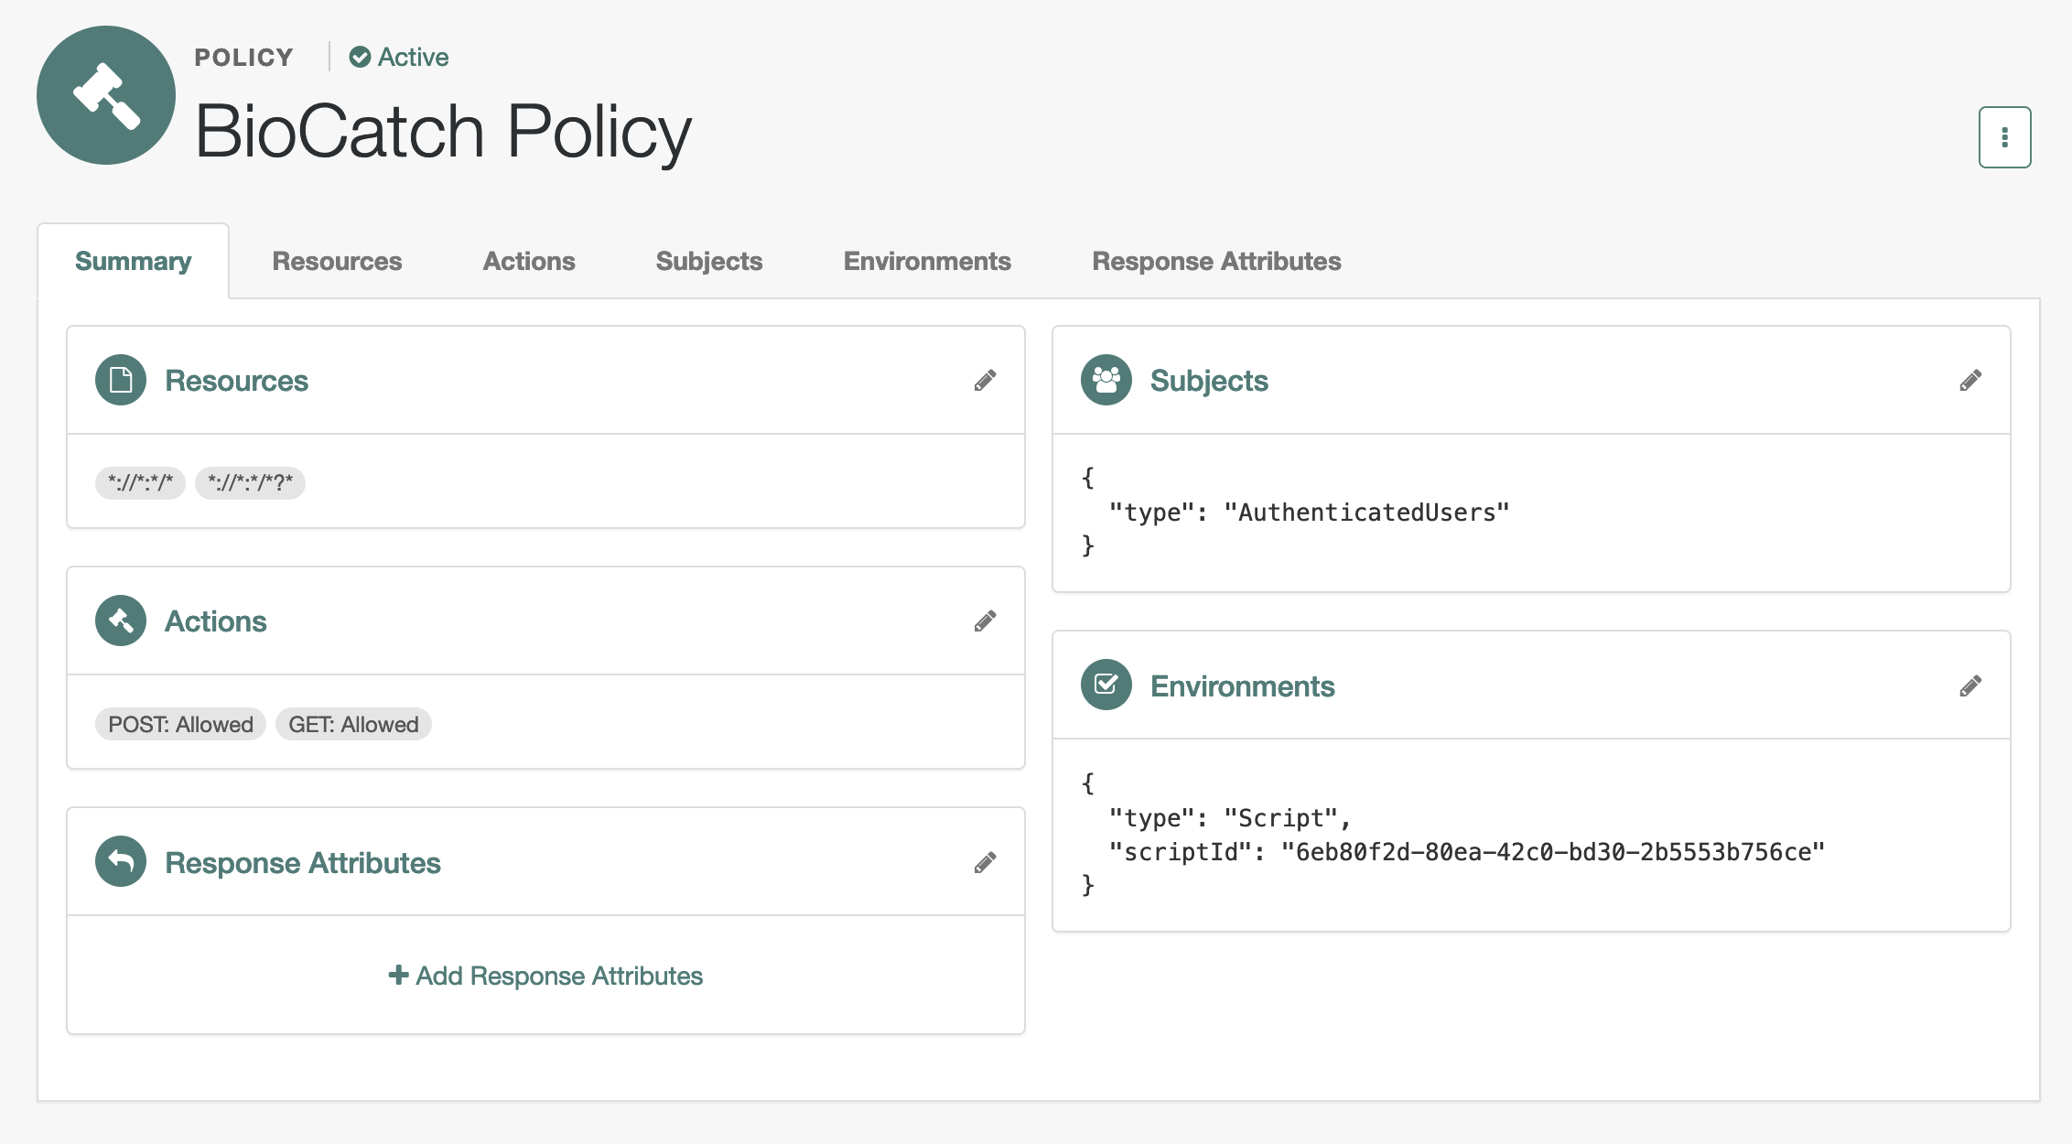Expand the Subjects tab view
This screenshot has height=1144, width=2072.
pos(708,261)
